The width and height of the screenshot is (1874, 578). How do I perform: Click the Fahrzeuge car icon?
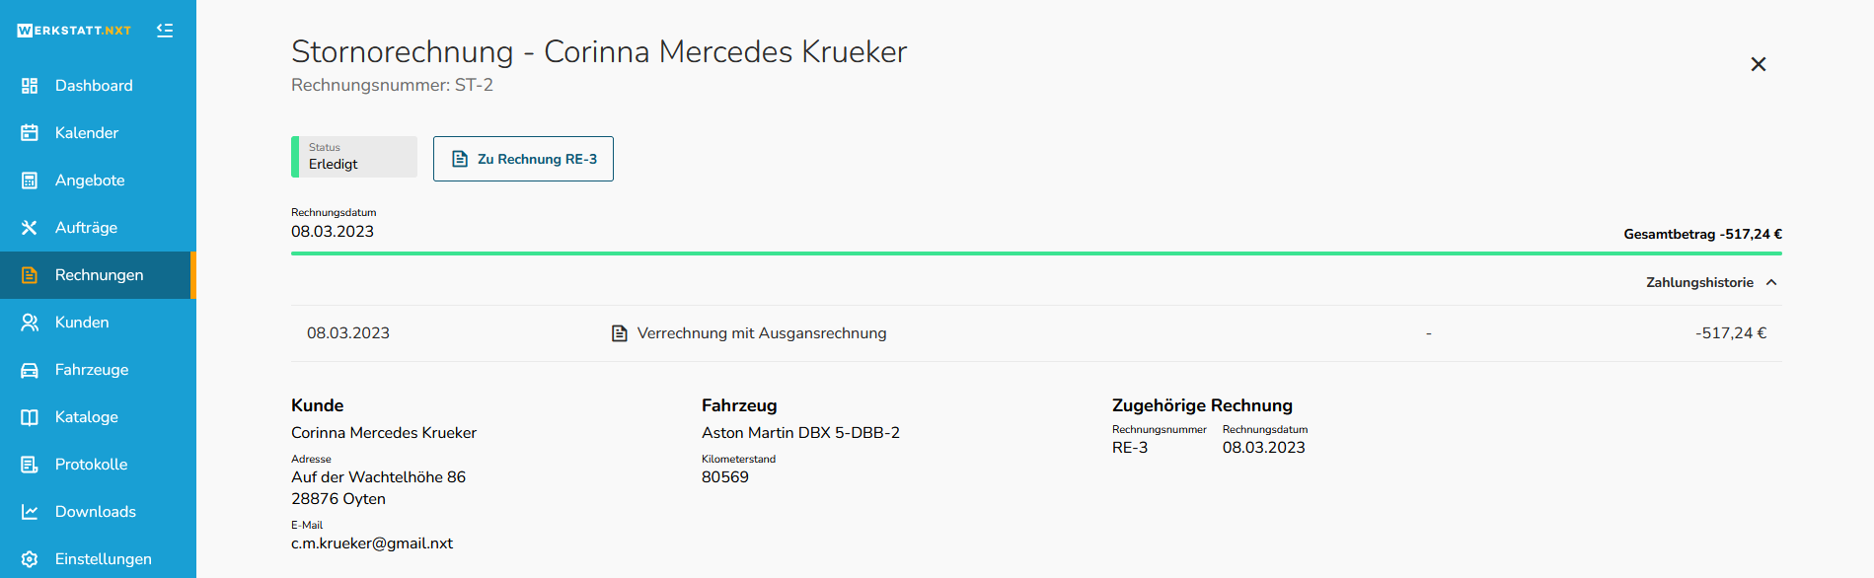30,370
